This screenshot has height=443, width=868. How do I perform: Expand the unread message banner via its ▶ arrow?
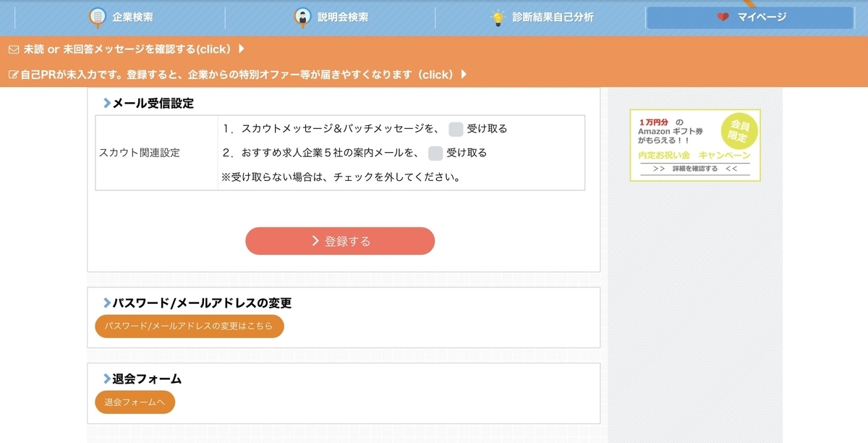pos(242,49)
